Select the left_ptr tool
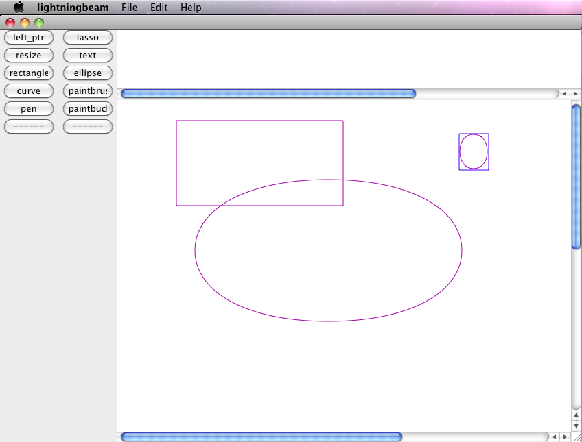Image resolution: width=582 pixels, height=442 pixels. pyautogui.click(x=29, y=38)
